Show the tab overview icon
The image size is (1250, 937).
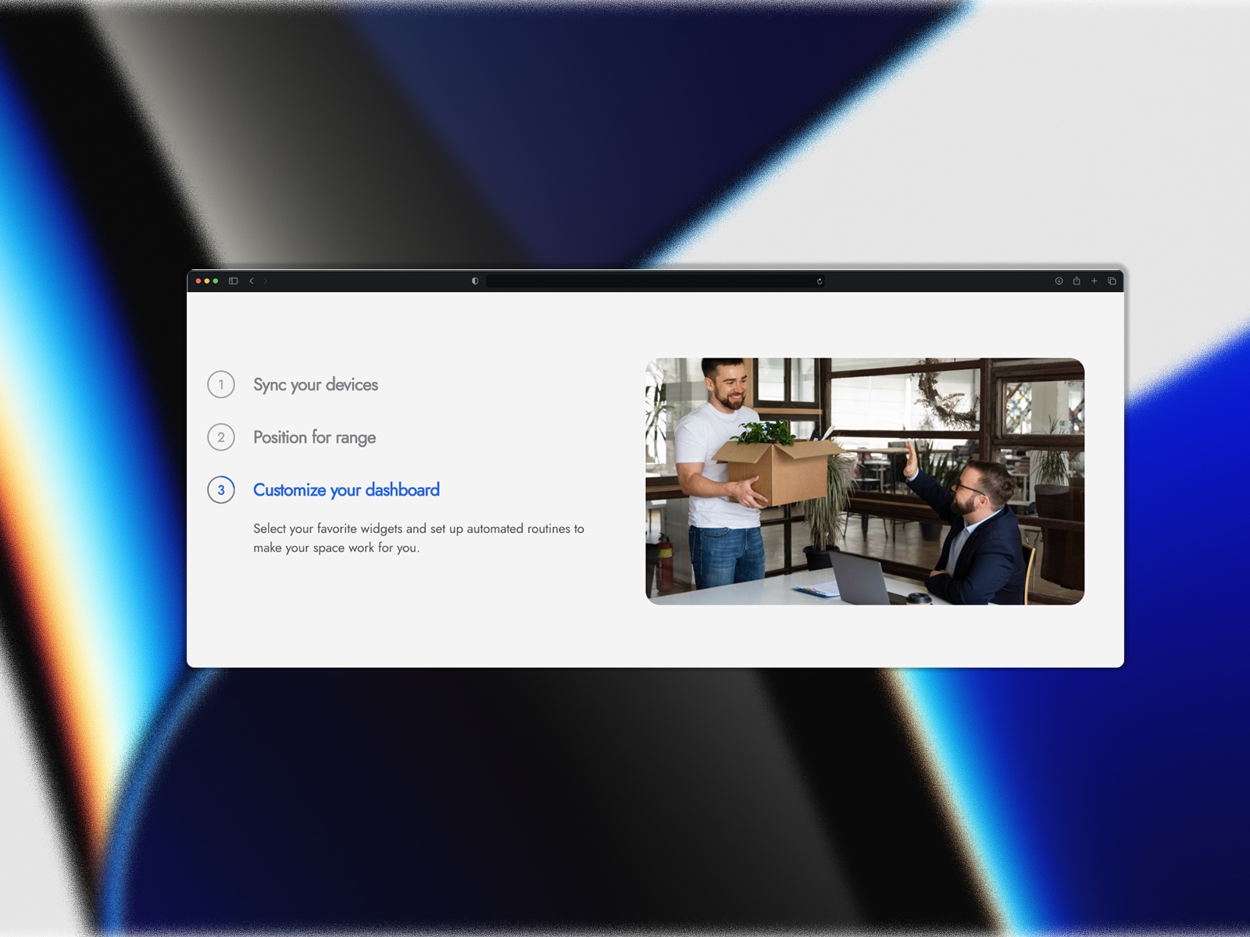[x=1112, y=281]
